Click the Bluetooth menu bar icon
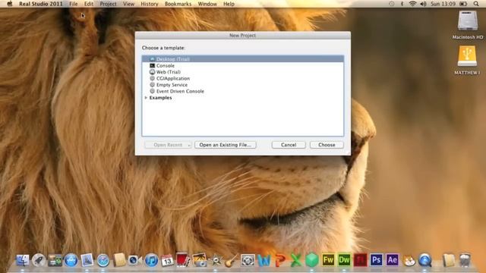Screen dimensions: 486x273 pyautogui.click(x=402, y=4)
